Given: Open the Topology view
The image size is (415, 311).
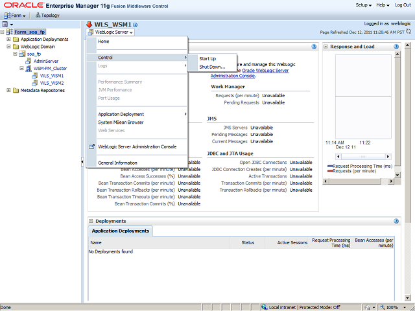Looking at the screenshot, I should [x=46, y=14].
